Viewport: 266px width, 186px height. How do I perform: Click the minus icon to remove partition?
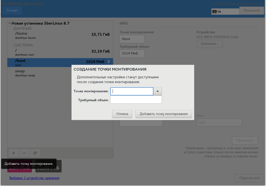pyautogui.click(x=24, y=153)
